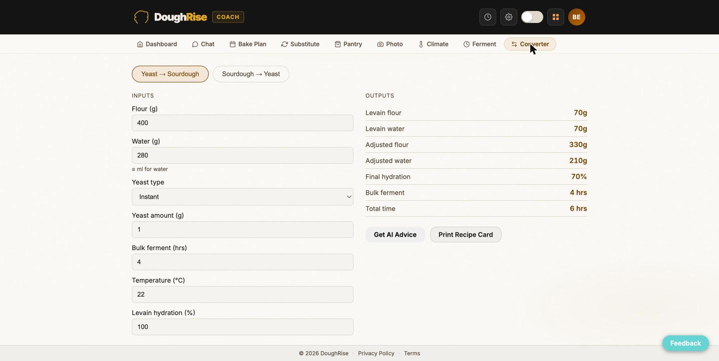Screen dimensions: 719x361
Task: Click the Levain water 70g value
Action: pos(580,129)
